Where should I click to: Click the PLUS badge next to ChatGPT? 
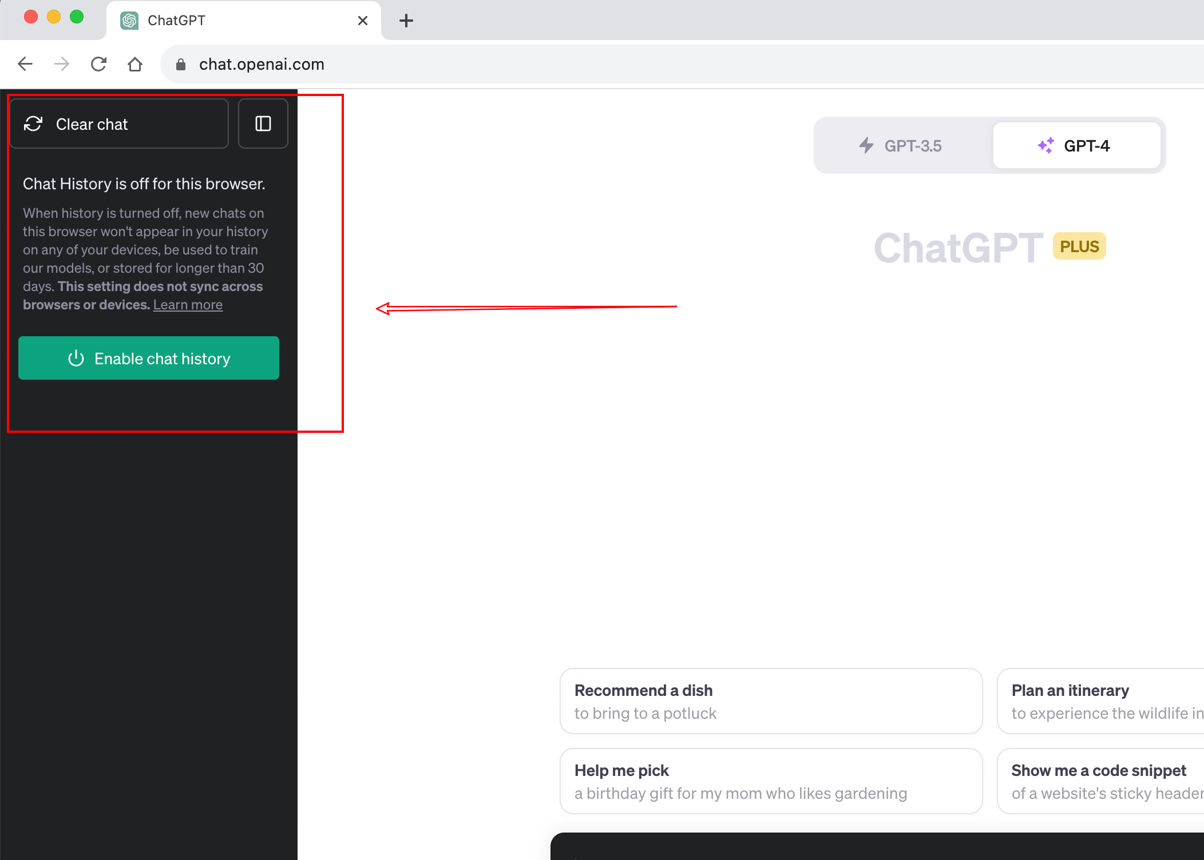click(1079, 246)
